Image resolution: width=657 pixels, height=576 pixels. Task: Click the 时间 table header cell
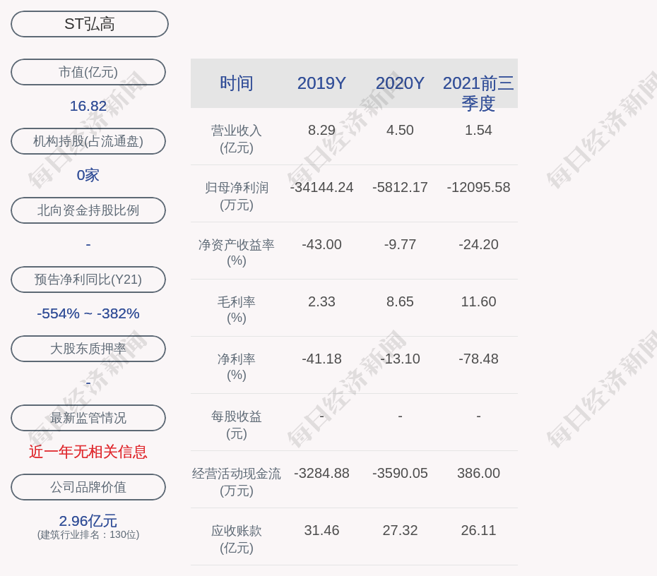tap(237, 83)
